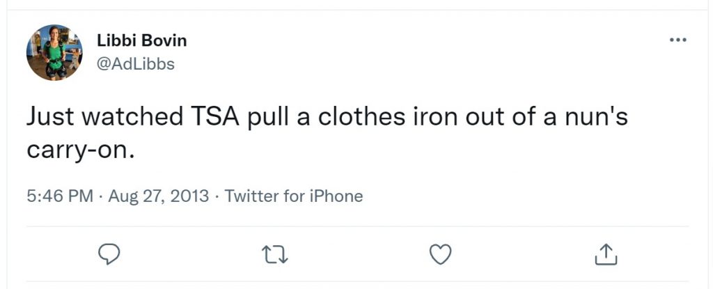The height and width of the screenshot is (289, 713).
Task: Open the three-dot more options menu
Action: [x=678, y=40]
